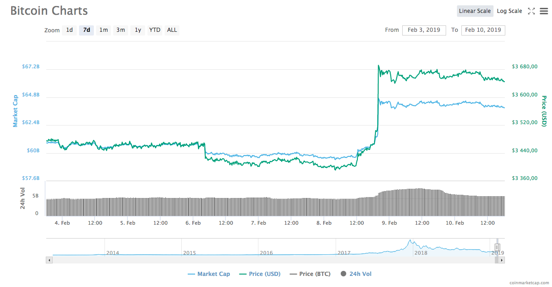This screenshot has height=287, width=552.
Task: Select the 3m zoom range
Action: coord(121,30)
